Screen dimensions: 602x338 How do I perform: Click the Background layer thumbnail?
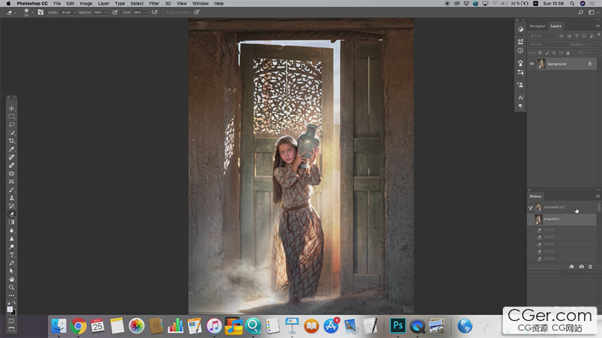541,64
